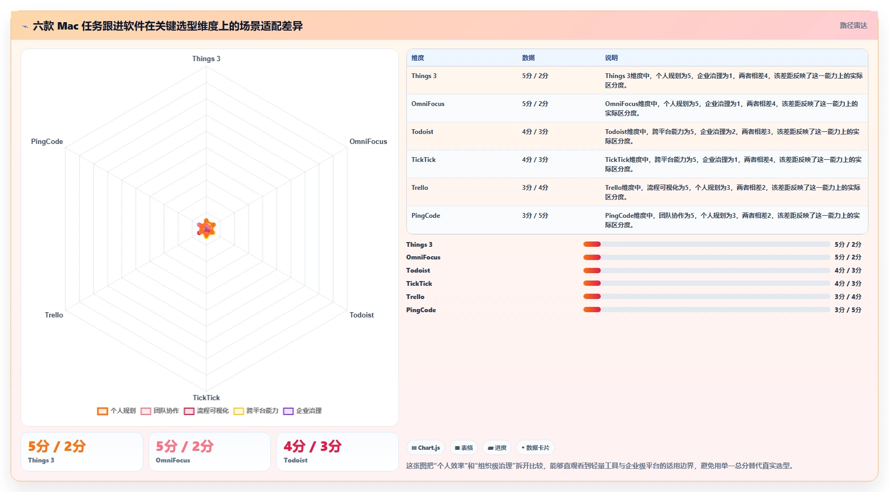Click the 数据 column header
The image size is (889, 492).
(x=529, y=58)
